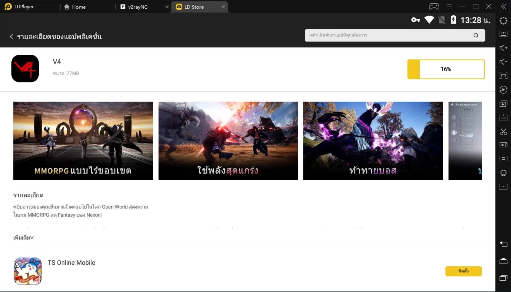The height and width of the screenshot is (292, 511).
Task: Click the Wi-Fi status icon
Action: pos(429,20)
